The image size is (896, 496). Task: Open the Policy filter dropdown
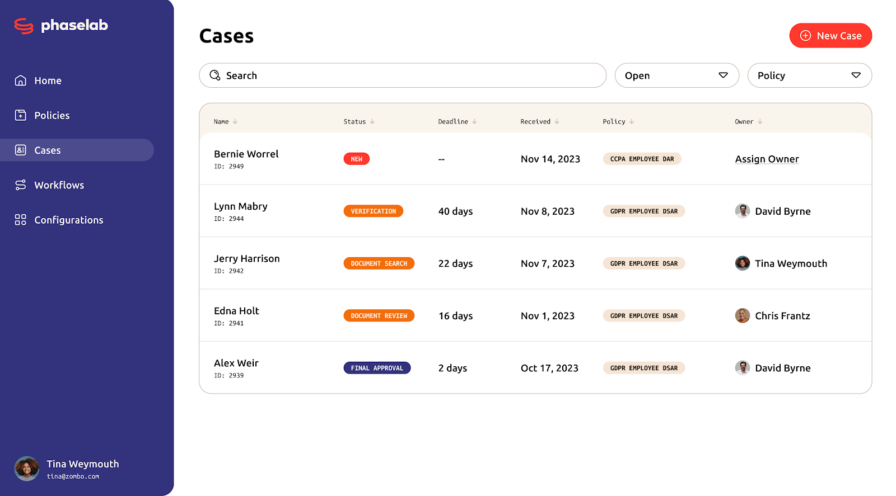tap(809, 75)
